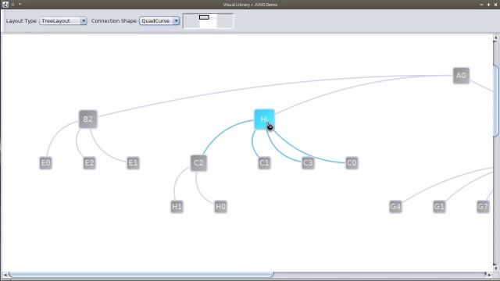Open the Connection Shape QuadCurve dropdown
Image resolution: width=500 pixels, height=281 pixels.
pyautogui.click(x=159, y=21)
